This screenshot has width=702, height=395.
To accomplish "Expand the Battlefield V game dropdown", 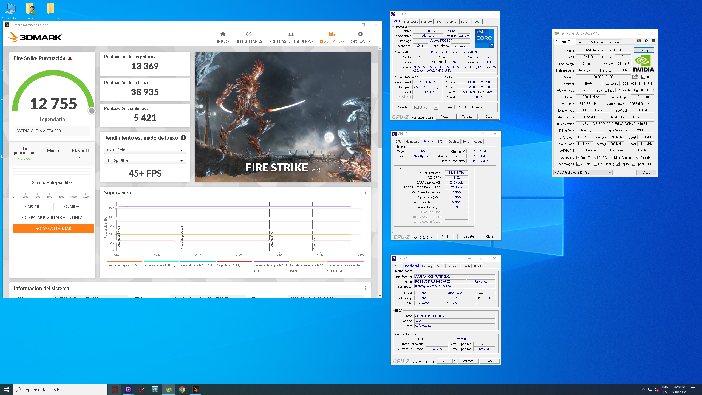I will coord(145,150).
